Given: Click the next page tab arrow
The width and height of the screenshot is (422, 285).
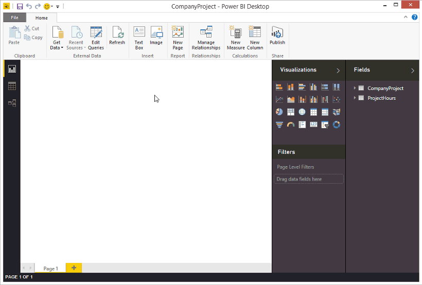Looking at the screenshot, I should (x=30, y=268).
